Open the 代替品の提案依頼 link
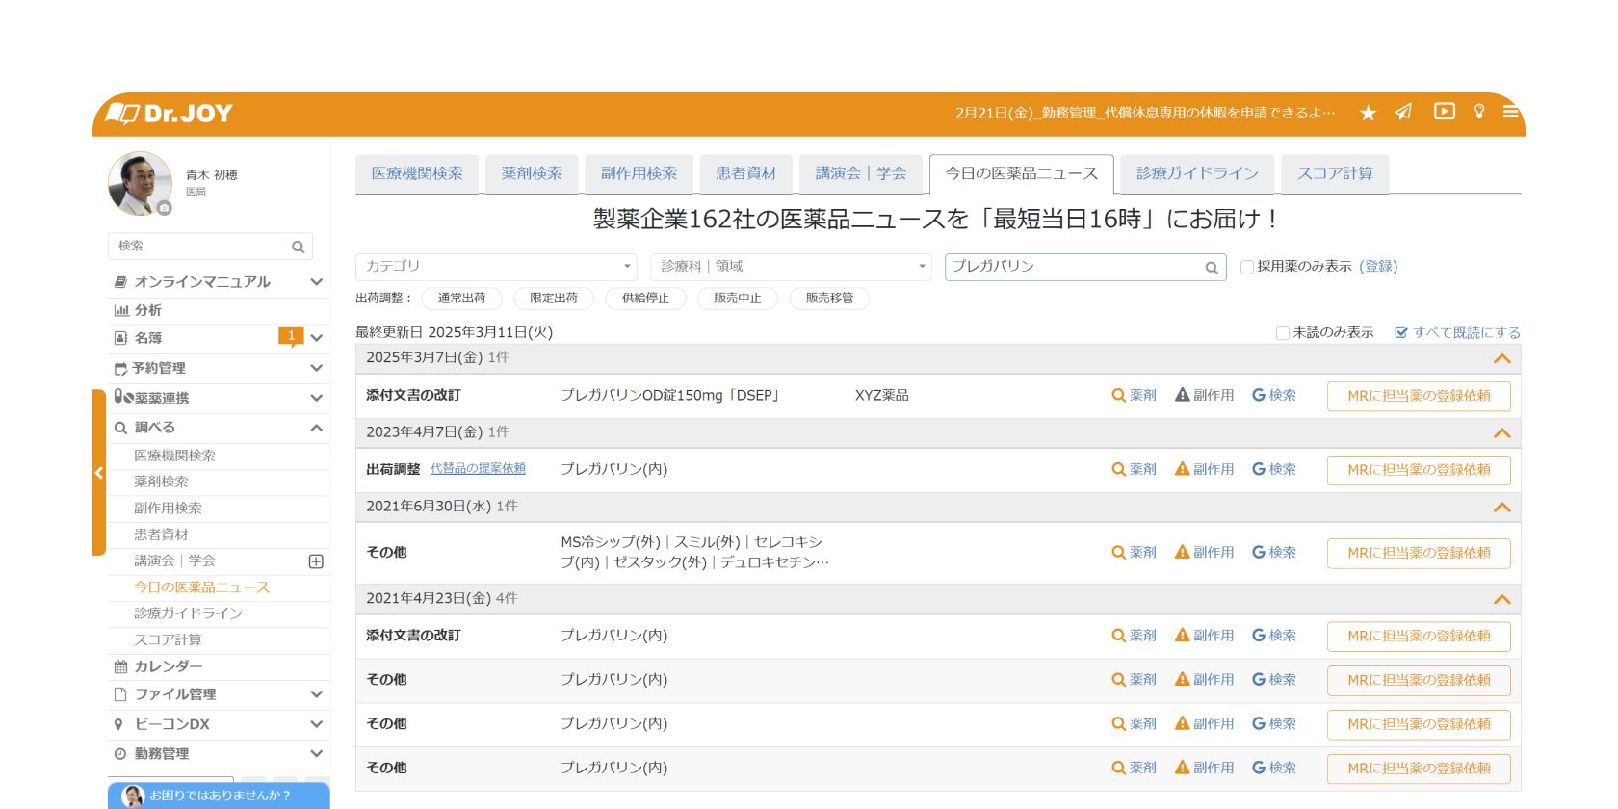This screenshot has height=809, width=1618. pos(478,468)
